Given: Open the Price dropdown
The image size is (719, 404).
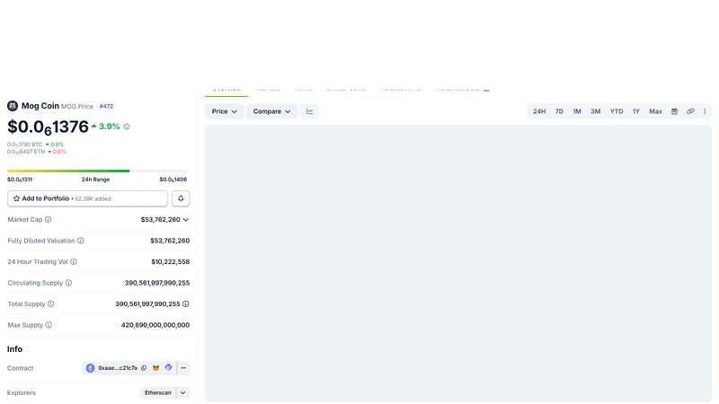Looking at the screenshot, I should [x=224, y=111].
